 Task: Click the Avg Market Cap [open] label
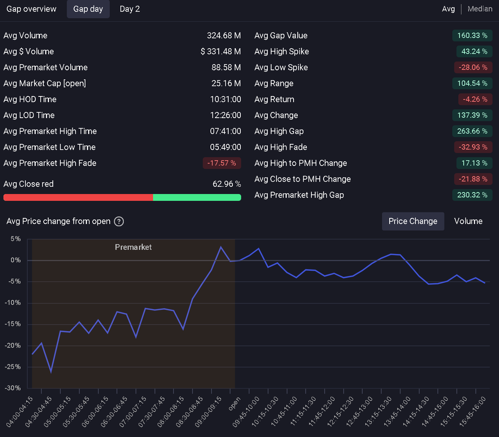44,83
